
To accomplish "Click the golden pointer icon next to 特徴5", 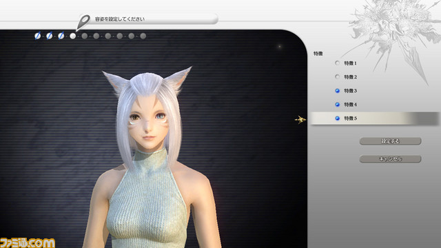I will click(300, 119).
